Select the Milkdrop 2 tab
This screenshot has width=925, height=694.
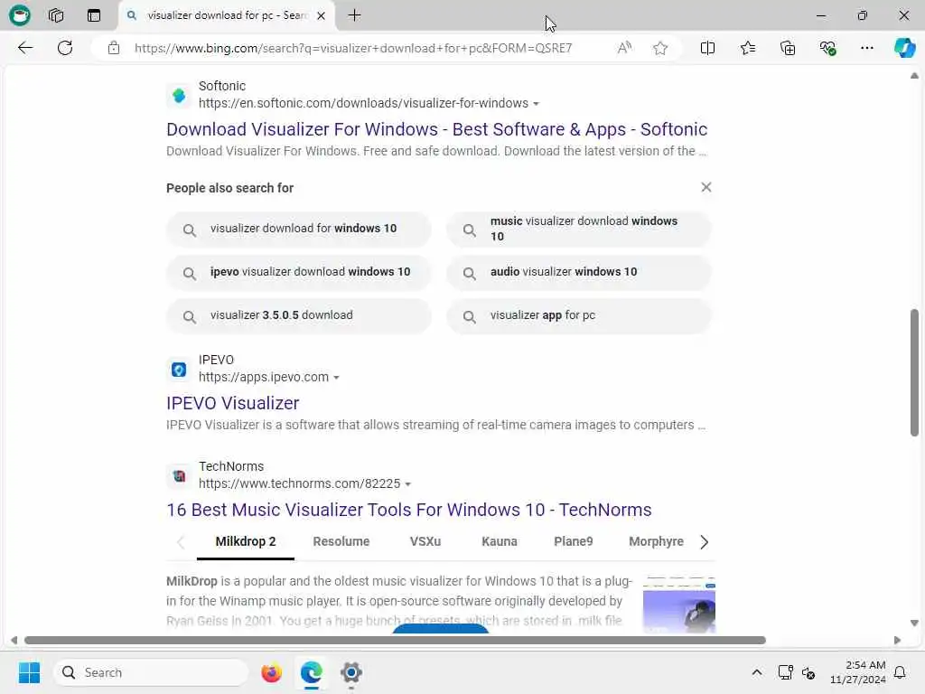(246, 542)
